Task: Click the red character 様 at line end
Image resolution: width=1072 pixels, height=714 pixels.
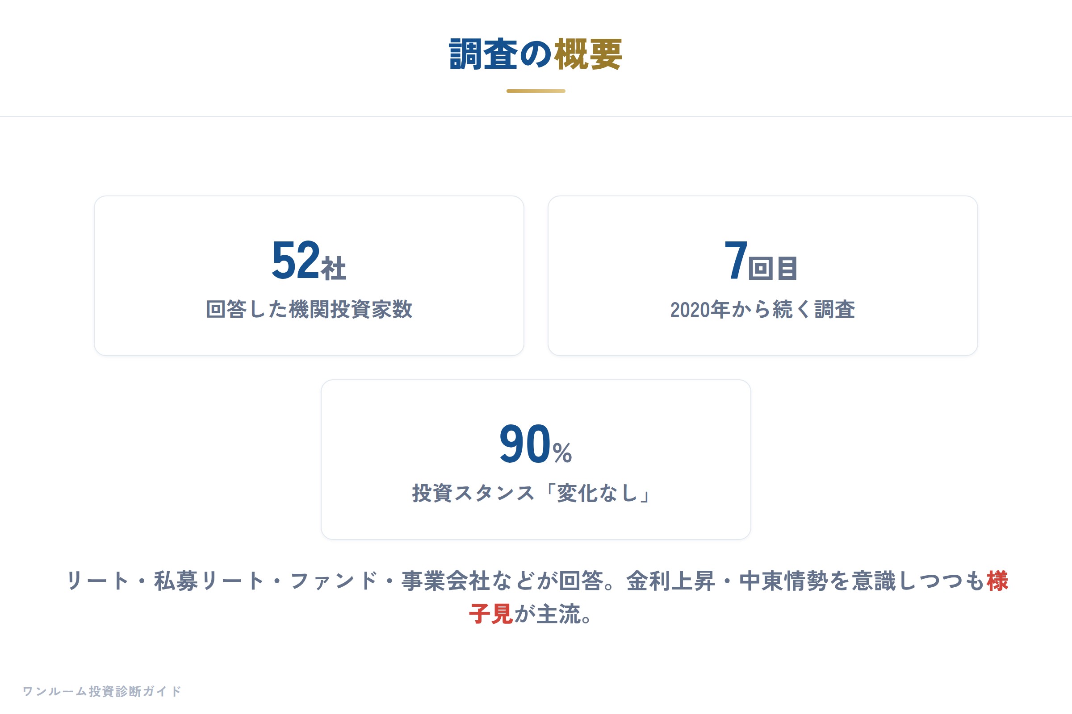Action: [998, 581]
